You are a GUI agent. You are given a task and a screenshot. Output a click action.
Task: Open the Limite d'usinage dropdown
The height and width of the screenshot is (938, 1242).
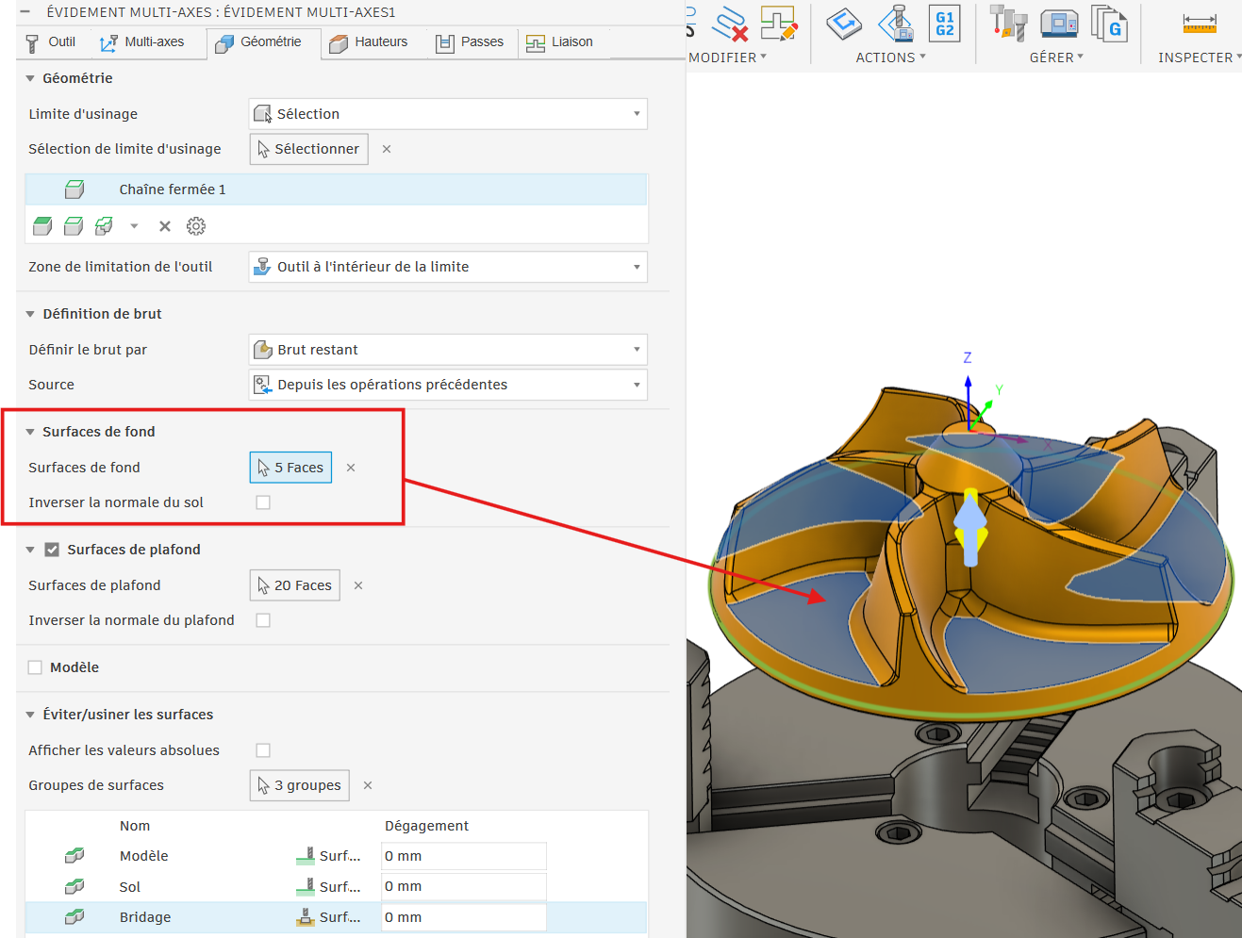point(448,114)
